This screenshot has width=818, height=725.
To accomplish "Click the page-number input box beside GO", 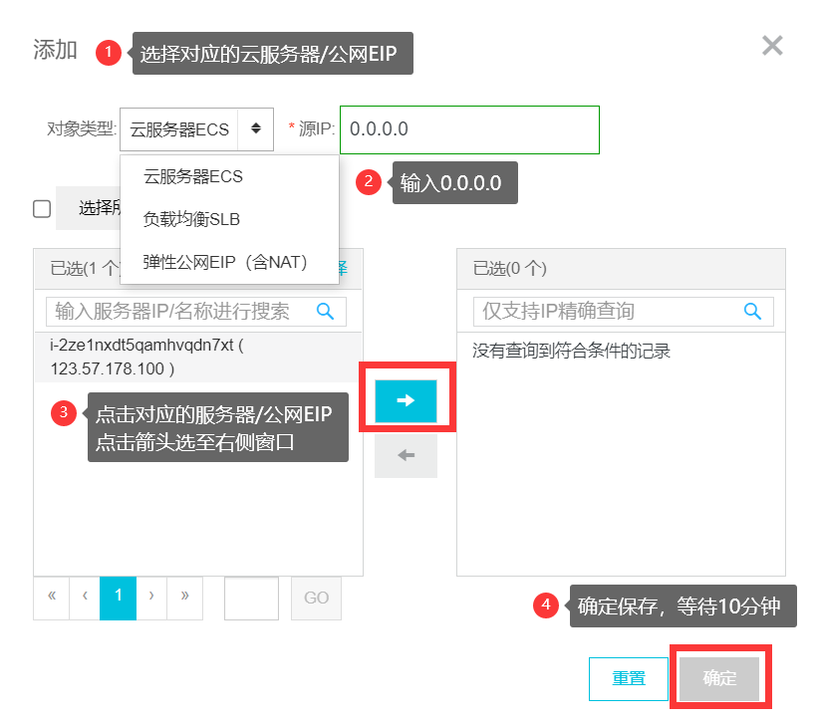I will click(x=251, y=598).
